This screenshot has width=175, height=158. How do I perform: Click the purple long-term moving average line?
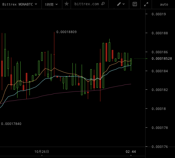tap(67, 92)
